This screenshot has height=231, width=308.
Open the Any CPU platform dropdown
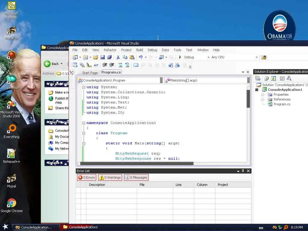tap(257, 57)
